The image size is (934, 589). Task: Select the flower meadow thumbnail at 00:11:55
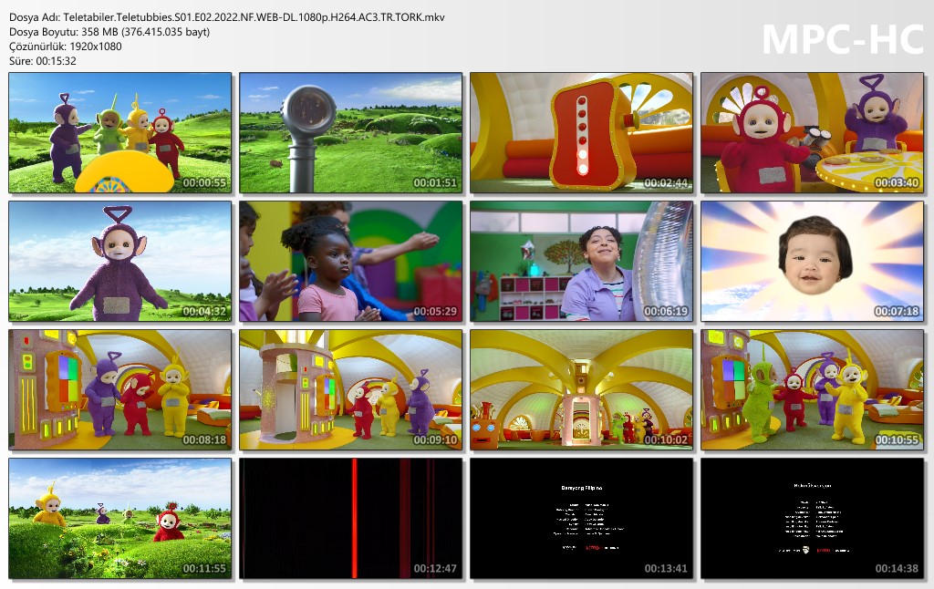click(x=119, y=519)
